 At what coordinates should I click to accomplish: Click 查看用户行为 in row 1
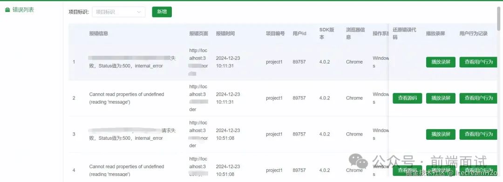(479, 62)
